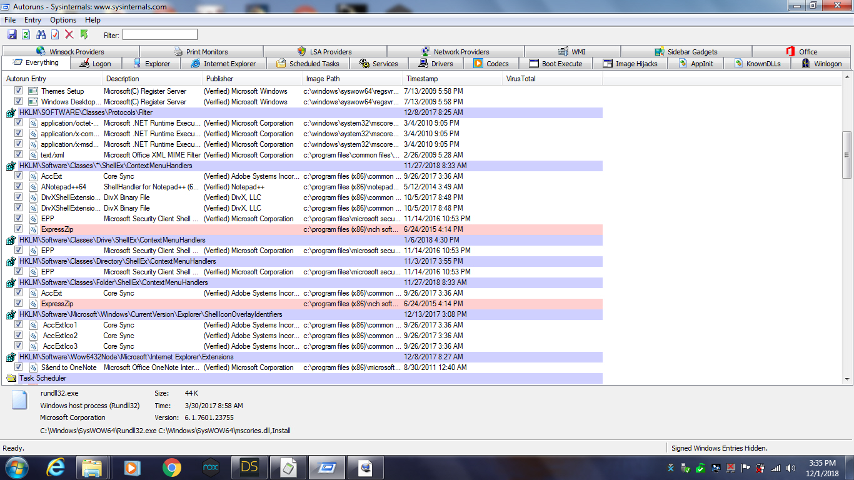The image size is (854, 480).
Task: Switch to the Scheduled Tasks tab
Action: click(308, 64)
